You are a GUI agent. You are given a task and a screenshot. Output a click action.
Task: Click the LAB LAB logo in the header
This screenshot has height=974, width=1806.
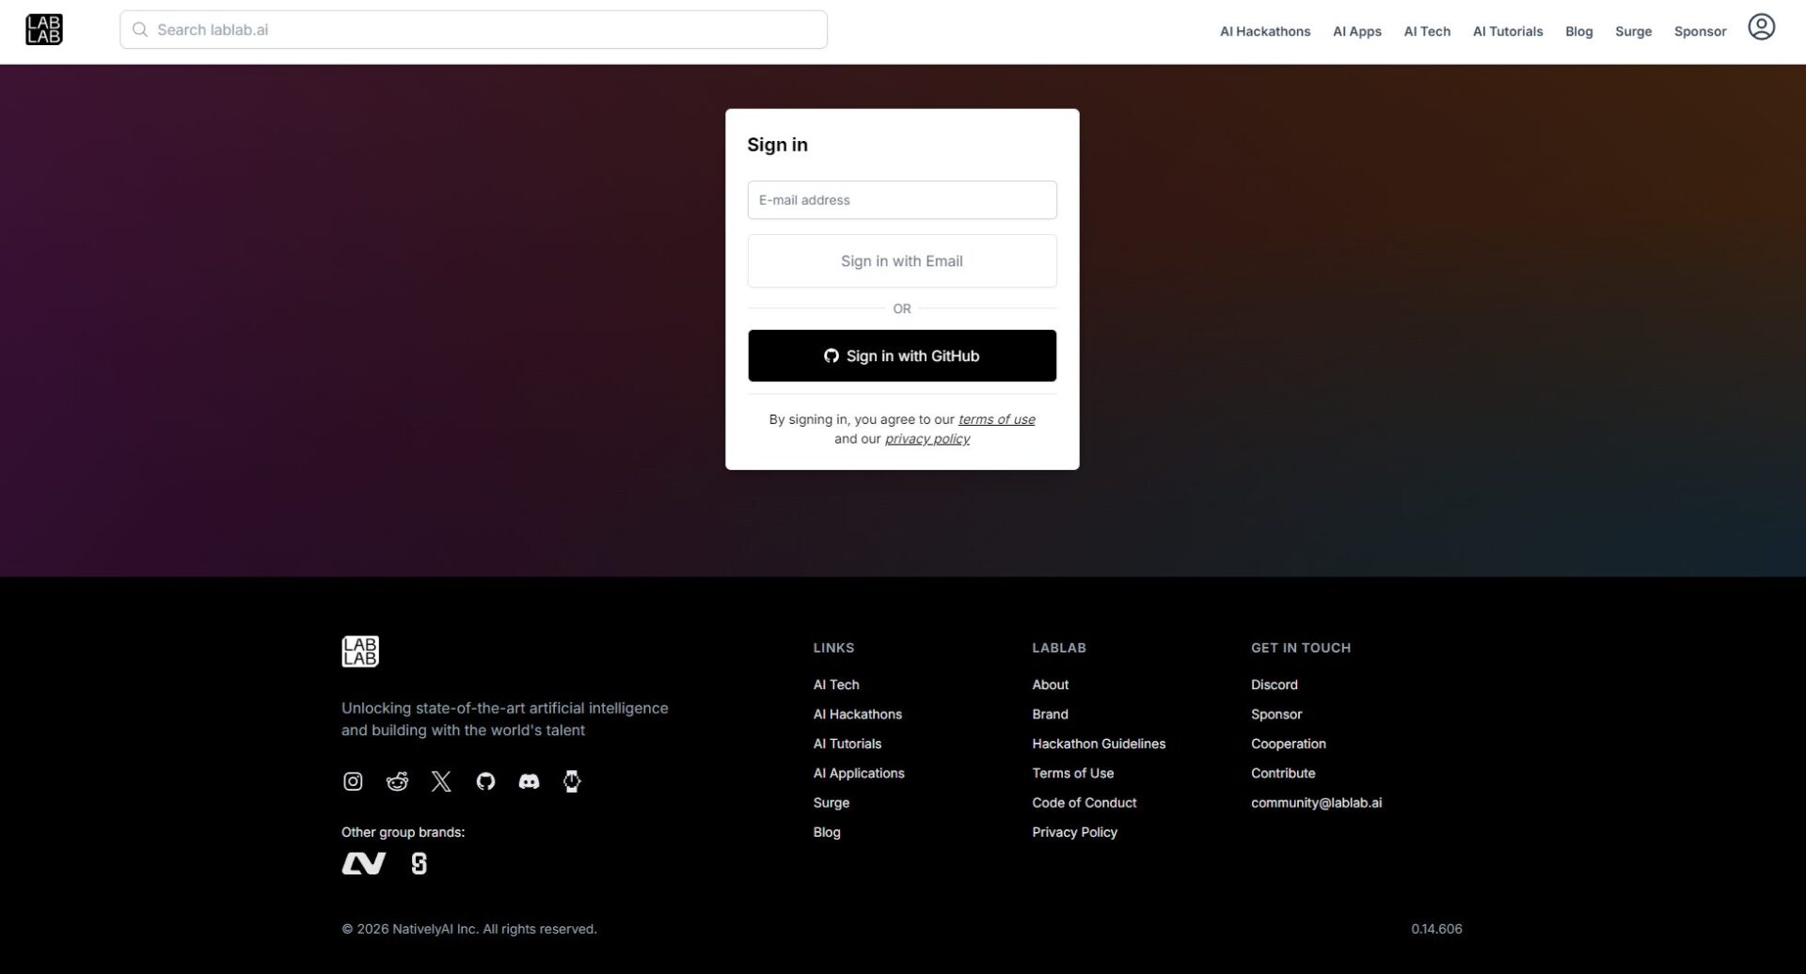pos(43,29)
